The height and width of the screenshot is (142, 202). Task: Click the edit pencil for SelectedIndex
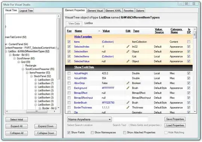click(128, 47)
